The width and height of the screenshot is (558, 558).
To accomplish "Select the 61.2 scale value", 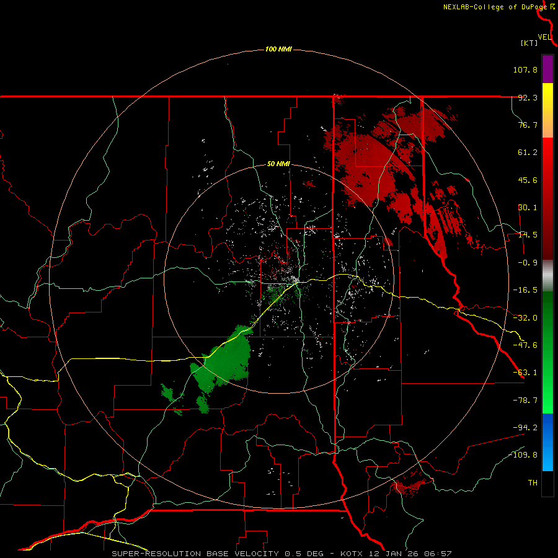I will [528, 153].
